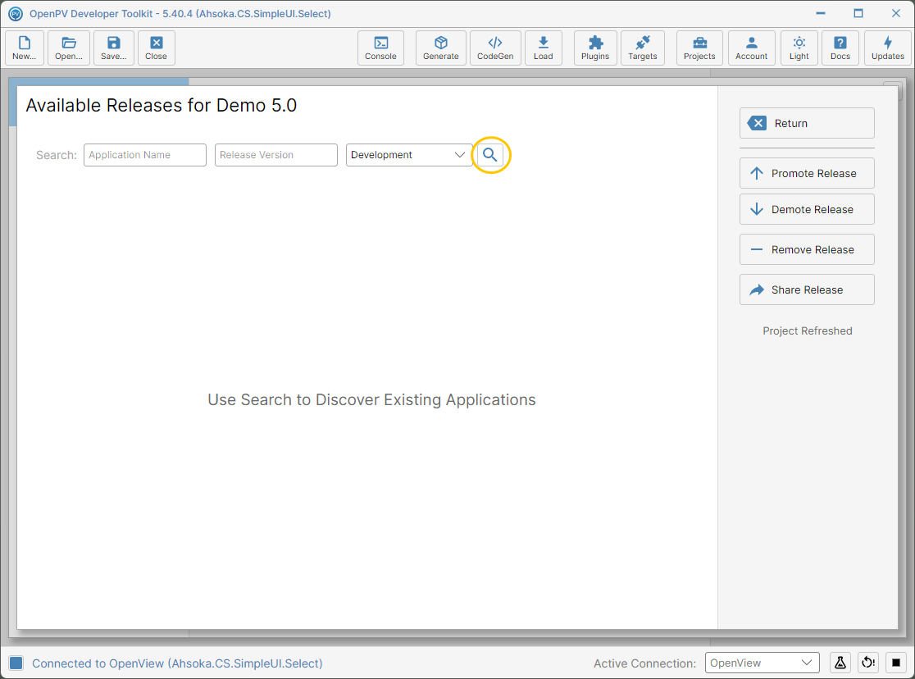Close the project using the Close toolbar button
This screenshot has width=915, height=679.
pos(157,48)
